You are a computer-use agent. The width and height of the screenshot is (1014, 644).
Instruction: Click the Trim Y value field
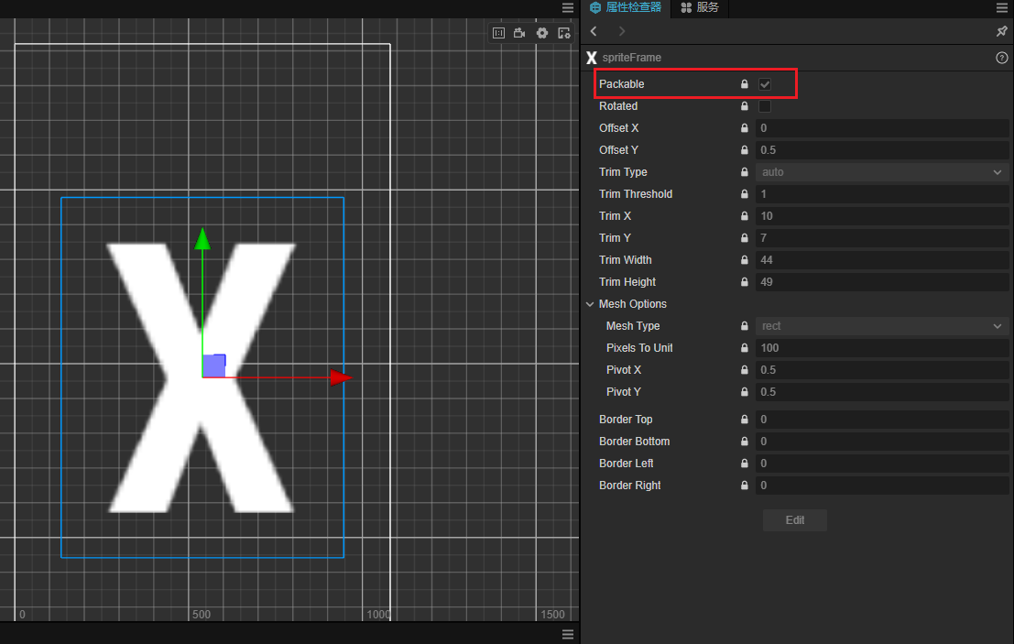(882, 238)
